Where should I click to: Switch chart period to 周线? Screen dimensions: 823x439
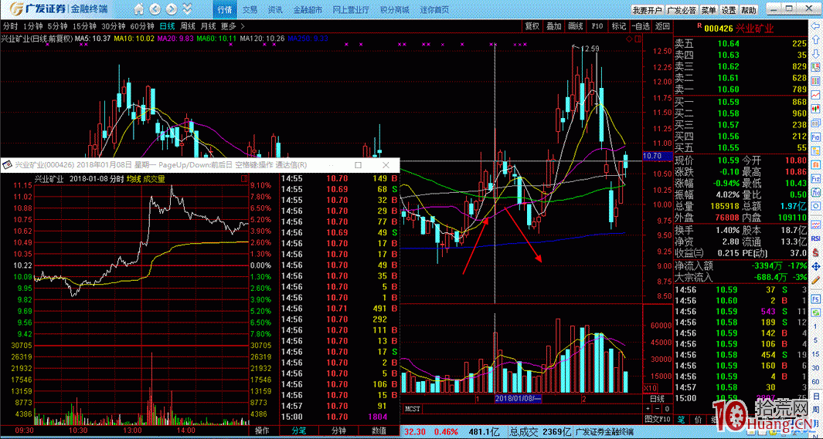[x=188, y=26]
